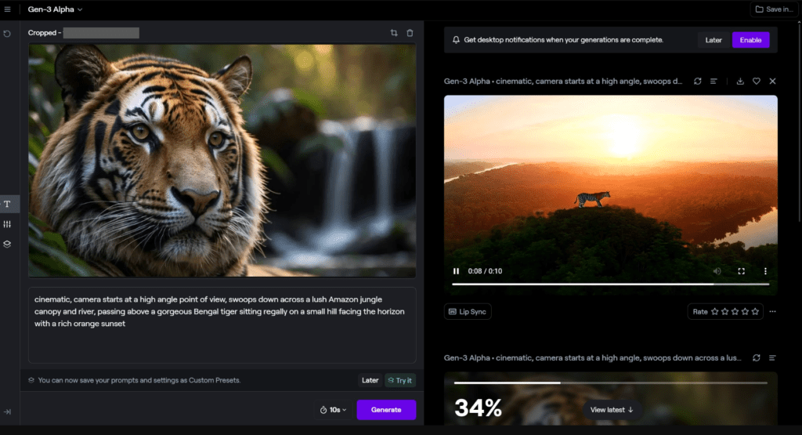Open more options next to Rate stars
This screenshot has height=435, width=802.
772,311
